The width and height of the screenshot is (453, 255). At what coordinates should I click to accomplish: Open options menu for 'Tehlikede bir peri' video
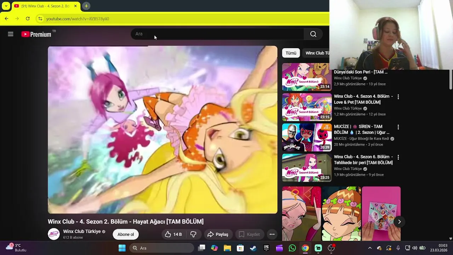point(398,157)
